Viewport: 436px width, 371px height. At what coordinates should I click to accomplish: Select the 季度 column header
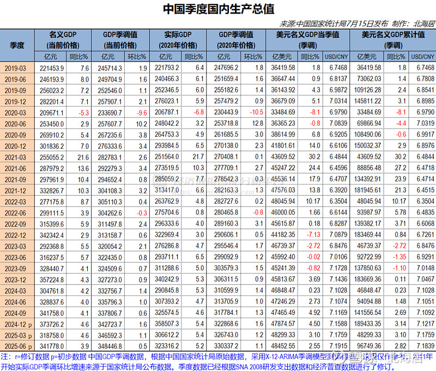(x=16, y=46)
